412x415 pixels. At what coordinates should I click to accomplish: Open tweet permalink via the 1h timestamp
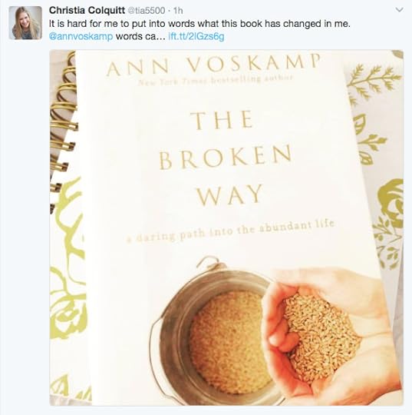pyautogui.click(x=178, y=11)
